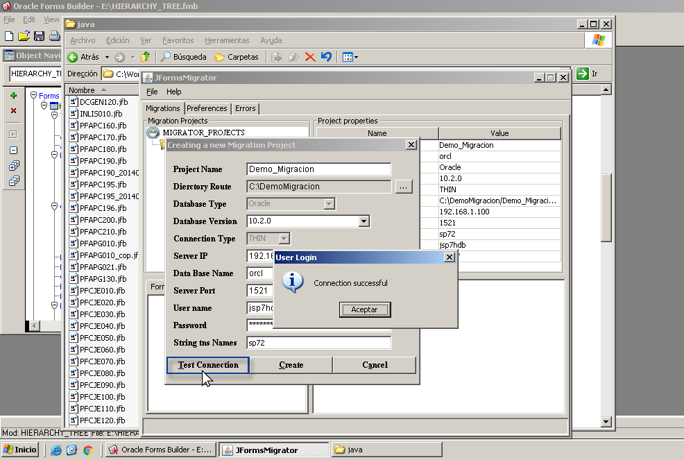Select the Migrations tab
684x460 pixels.
coord(163,108)
